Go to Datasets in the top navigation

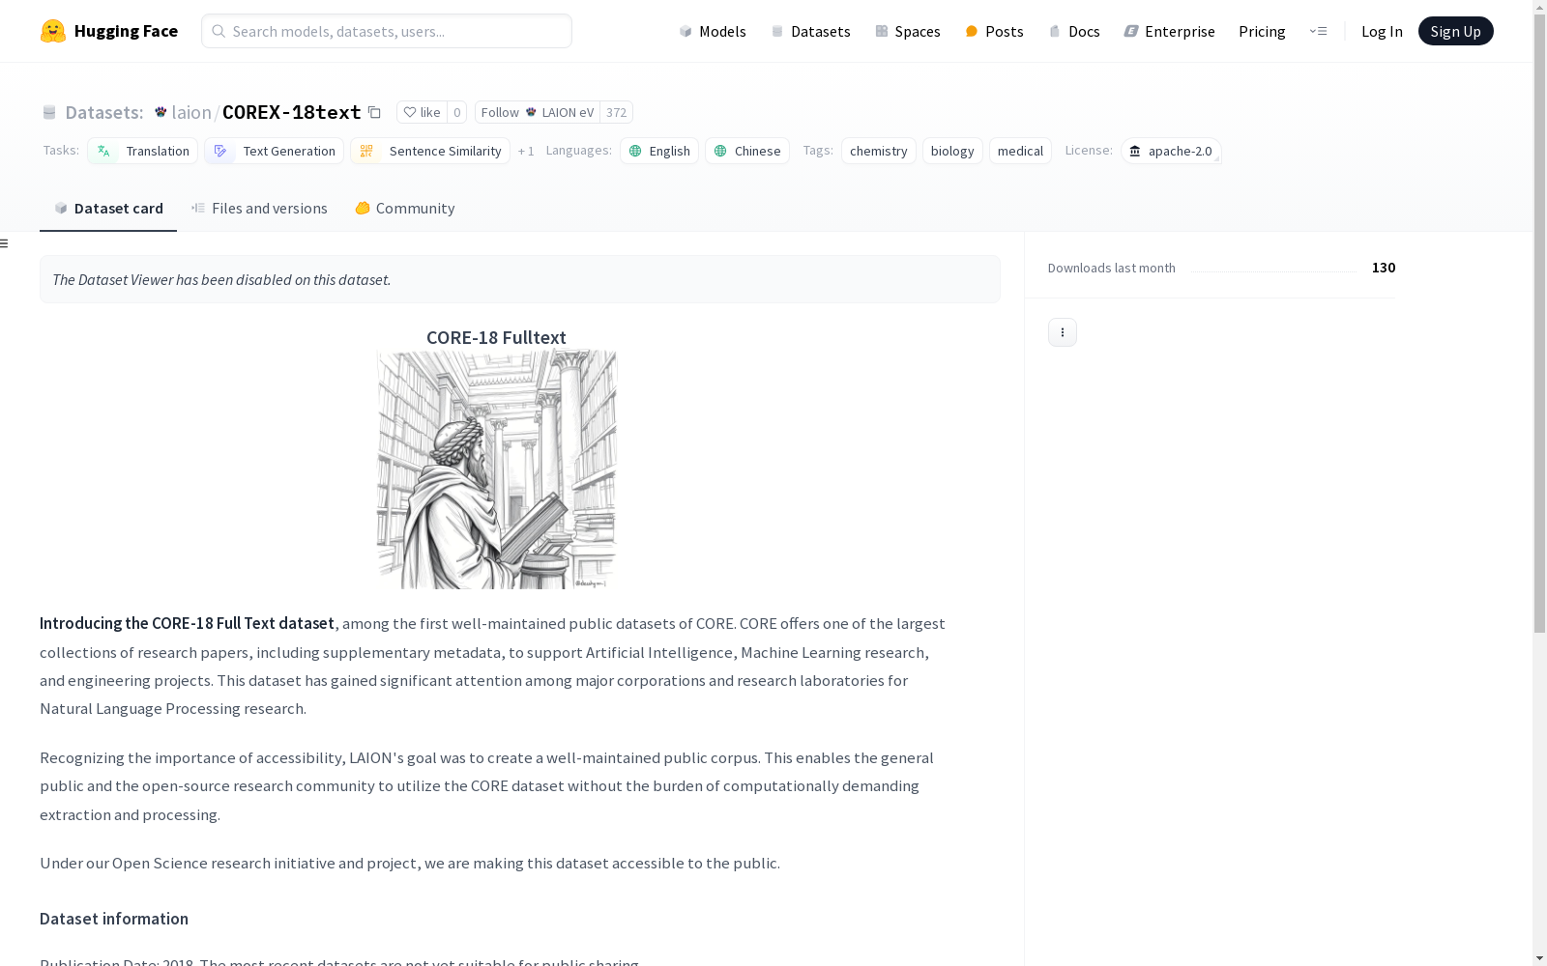[810, 31]
